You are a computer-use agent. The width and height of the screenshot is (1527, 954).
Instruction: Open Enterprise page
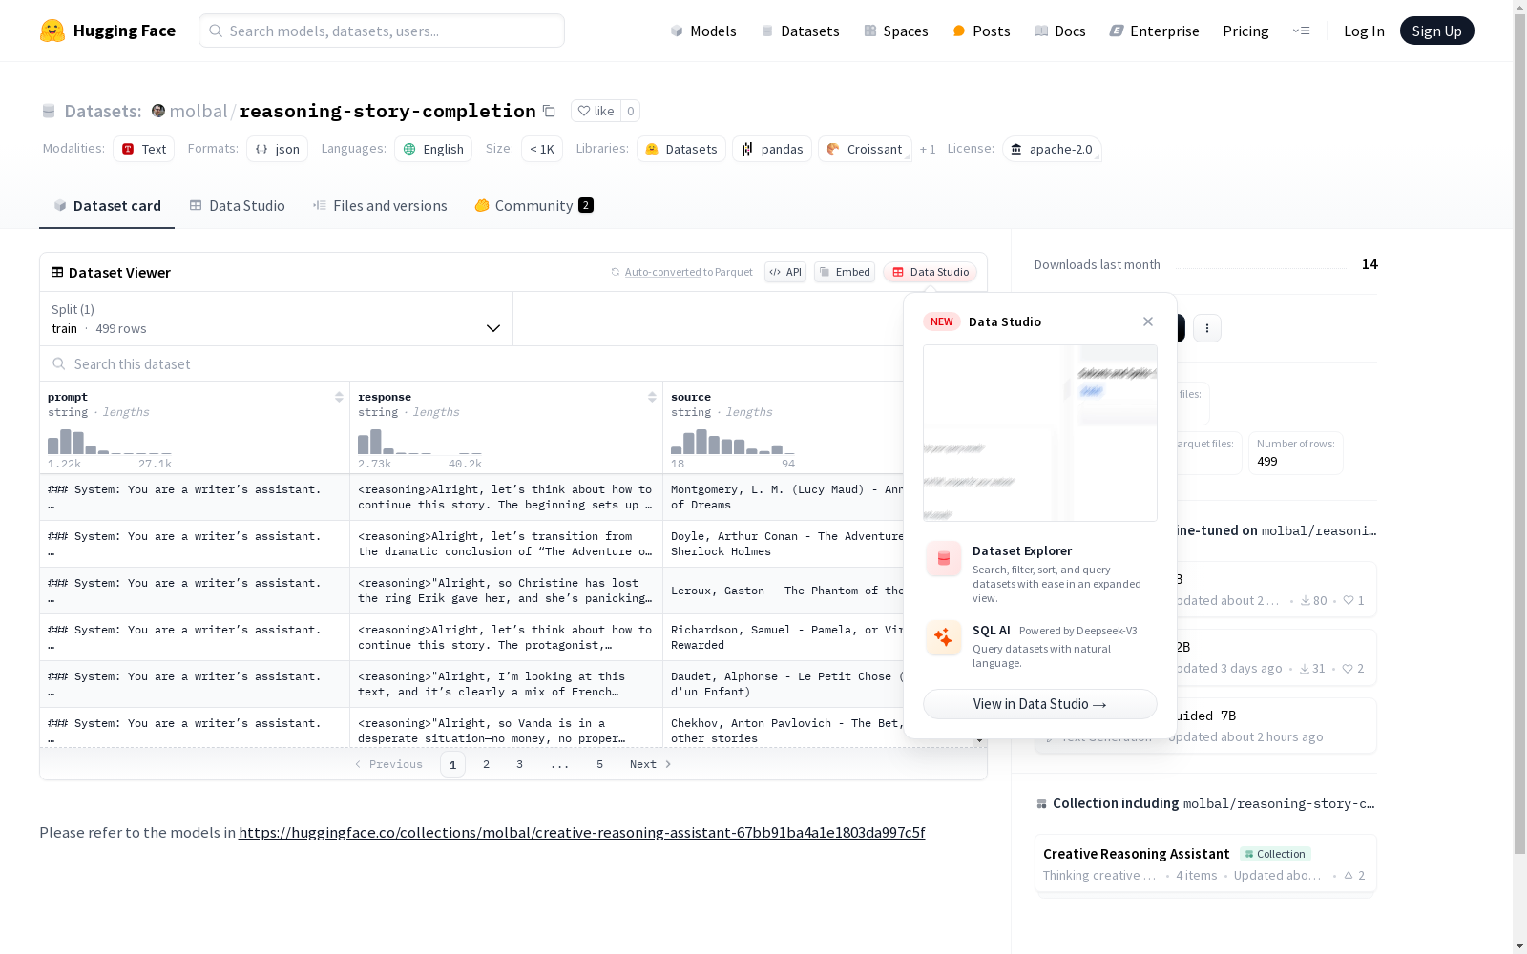pyautogui.click(x=1155, y=31)
